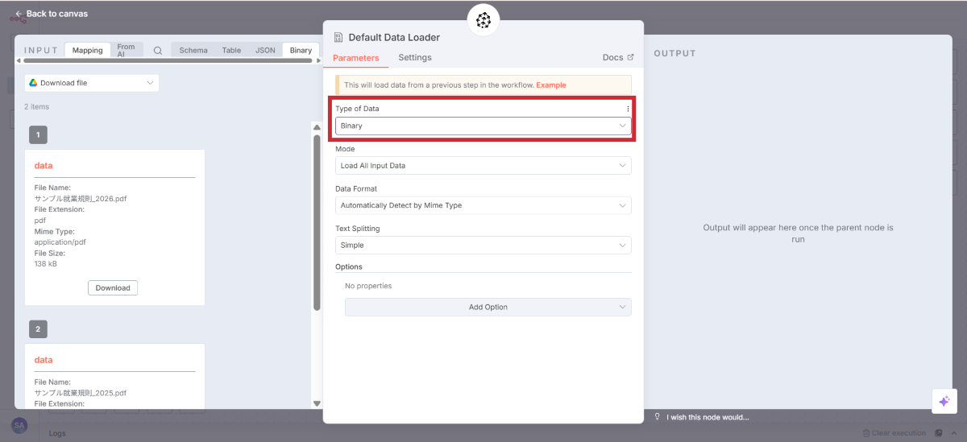Click the item 2 number badge
Screen dimensions: 967x442
(x=38, y=328)
